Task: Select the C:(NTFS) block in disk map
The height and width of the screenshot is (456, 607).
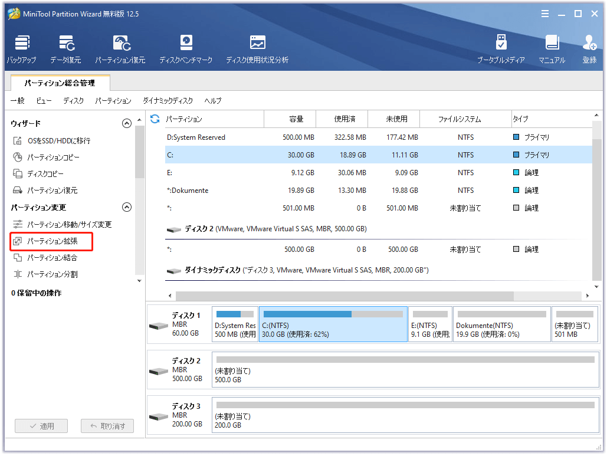Action: pyautogui.click(x=333, y=324)
